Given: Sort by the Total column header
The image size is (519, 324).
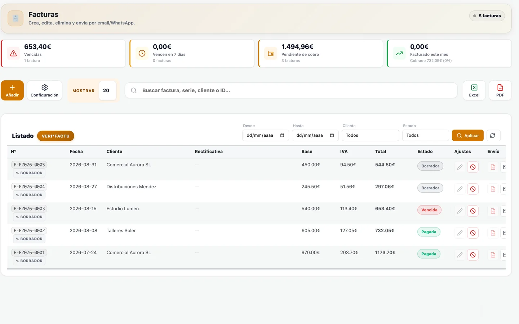Looking at the screenshot, I should coord(381,152).
